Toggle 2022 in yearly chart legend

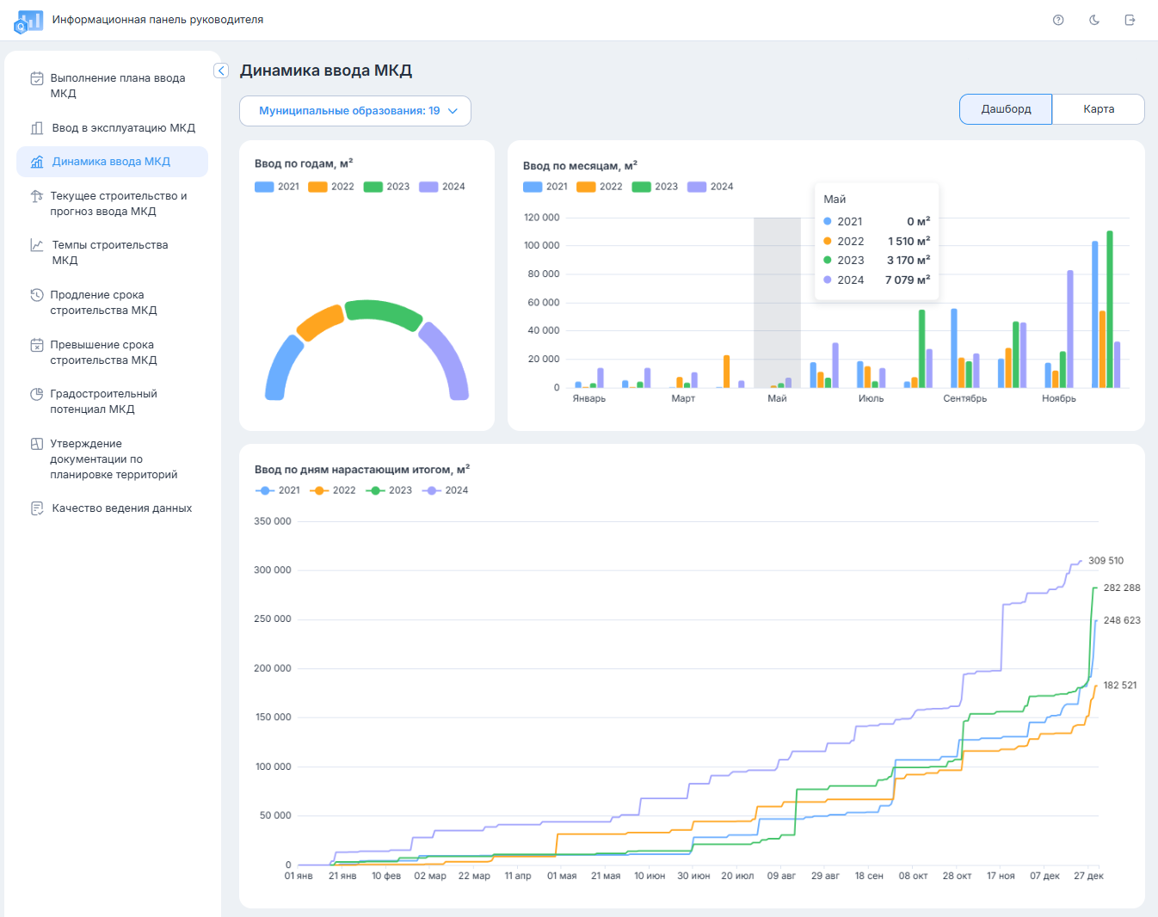coord(331,187)
